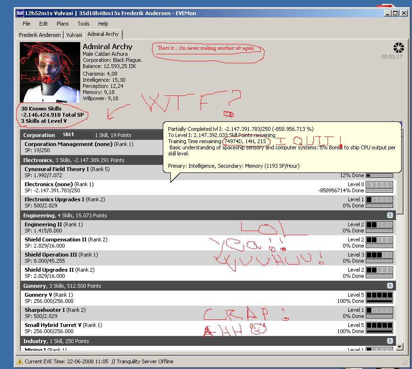Image resolution: width=412 pixels, height=369 pixels.
Task: Click the update throbber icon
Action: coord(398,48)
